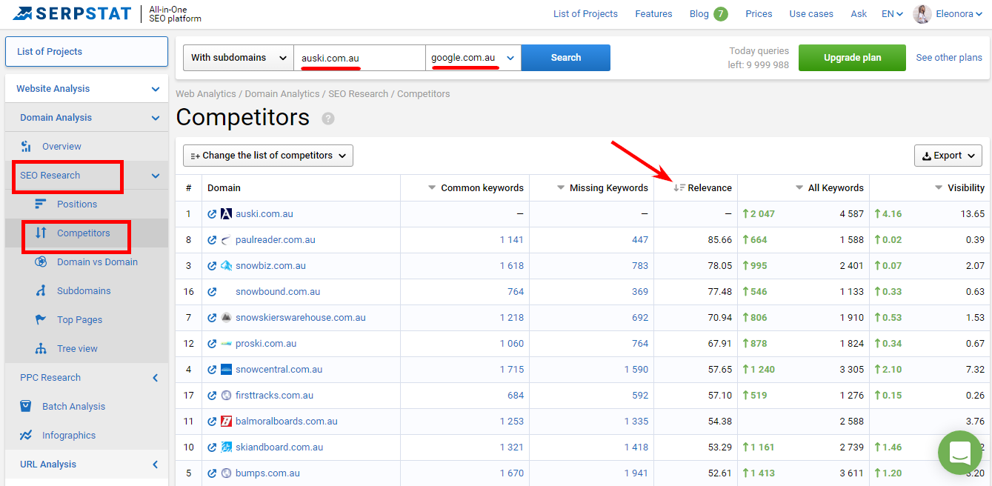The width and height of the screenshot is (992, 486).
Task: Open Use cases in top navigation
Action: [x=811, y=14]
